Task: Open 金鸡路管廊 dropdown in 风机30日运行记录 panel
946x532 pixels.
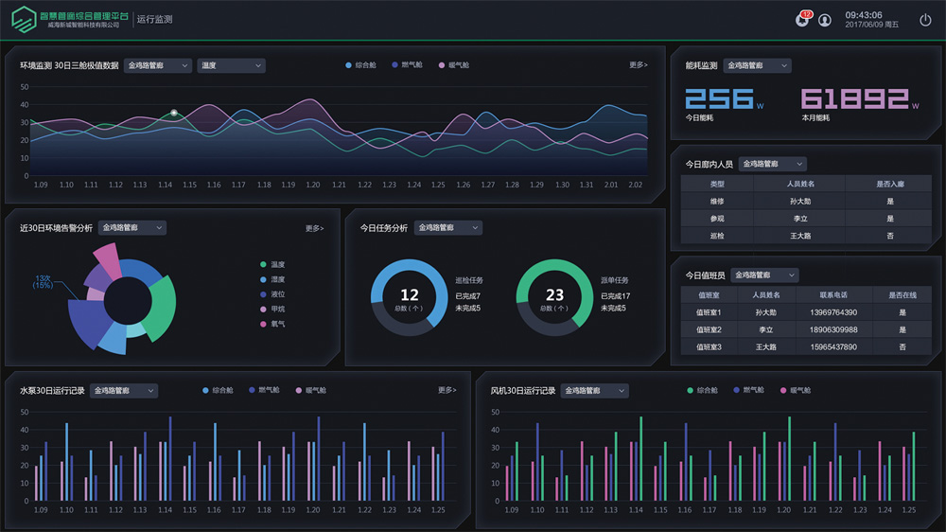Action: pos(595,391)
